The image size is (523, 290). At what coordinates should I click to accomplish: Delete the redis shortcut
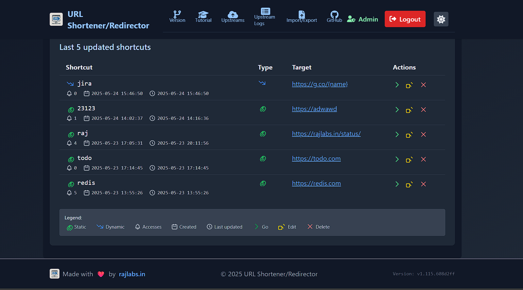coord(423,184)
